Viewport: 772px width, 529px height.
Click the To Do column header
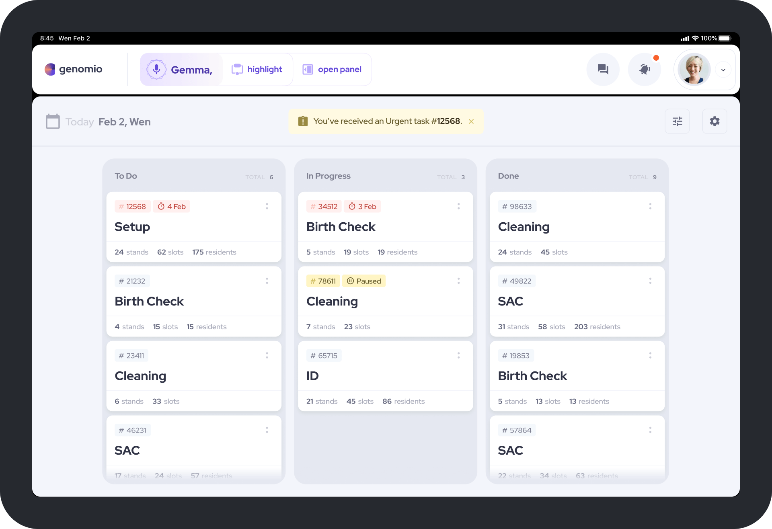click(x=126, y=176)
